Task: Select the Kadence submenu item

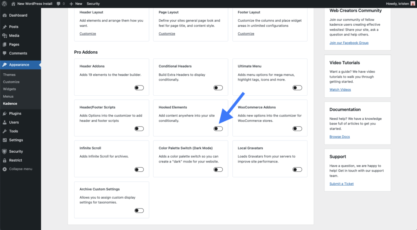Action: click(x=10, y=104)
